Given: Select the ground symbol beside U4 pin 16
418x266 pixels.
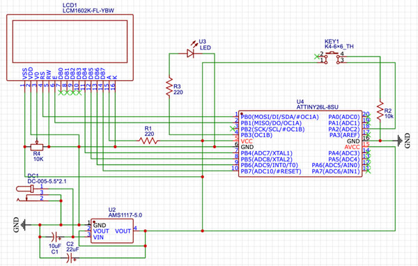Looking at the screenshot, I should 399,141.
